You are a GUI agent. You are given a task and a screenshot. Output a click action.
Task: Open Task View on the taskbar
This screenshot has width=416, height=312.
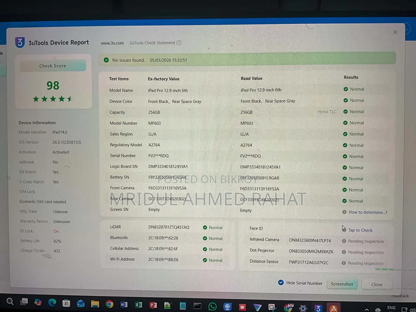click(24, 302)
